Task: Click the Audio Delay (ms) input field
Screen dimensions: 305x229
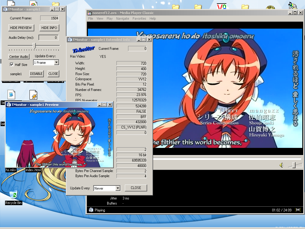Action: coord(49,38)
